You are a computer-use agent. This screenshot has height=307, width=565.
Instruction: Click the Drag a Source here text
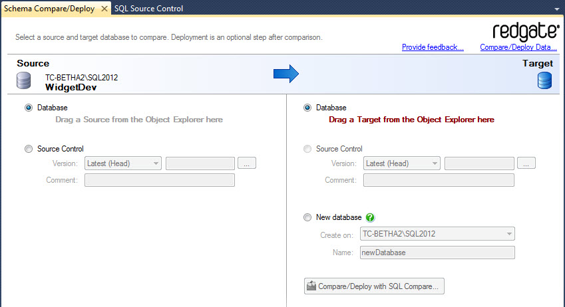[x=139, y=120]
